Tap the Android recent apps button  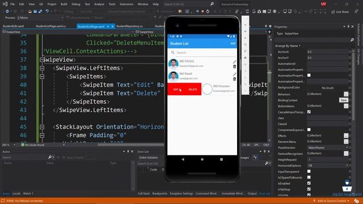[x=221, y=159]
